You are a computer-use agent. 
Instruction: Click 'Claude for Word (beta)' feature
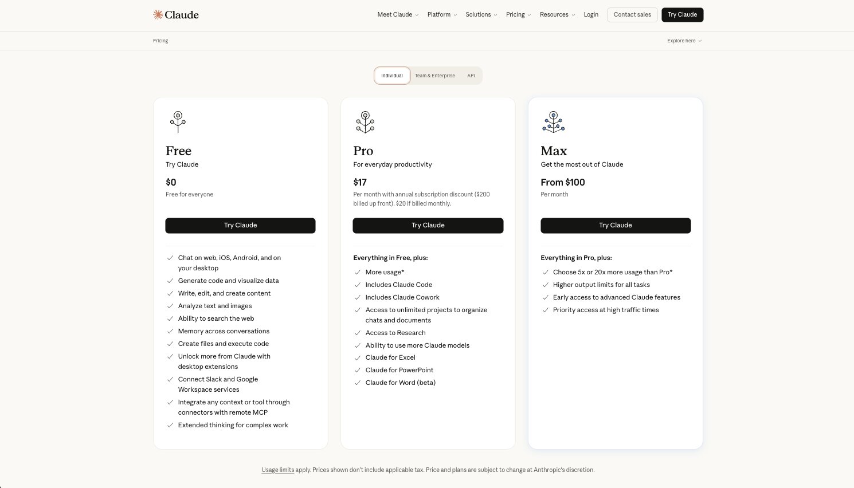[401, 383]
